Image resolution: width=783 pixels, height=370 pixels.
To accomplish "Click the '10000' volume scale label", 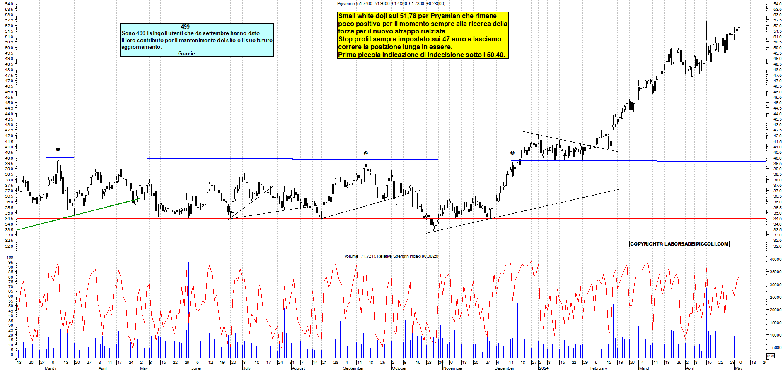I will 776,335.
